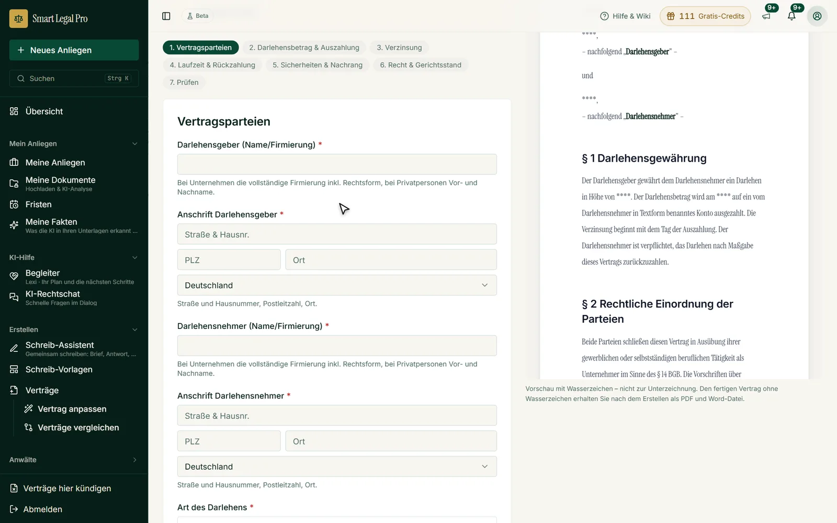The image size is (837, 523).
Task: Expand the Anwälte section
Action: pos(74,460)
